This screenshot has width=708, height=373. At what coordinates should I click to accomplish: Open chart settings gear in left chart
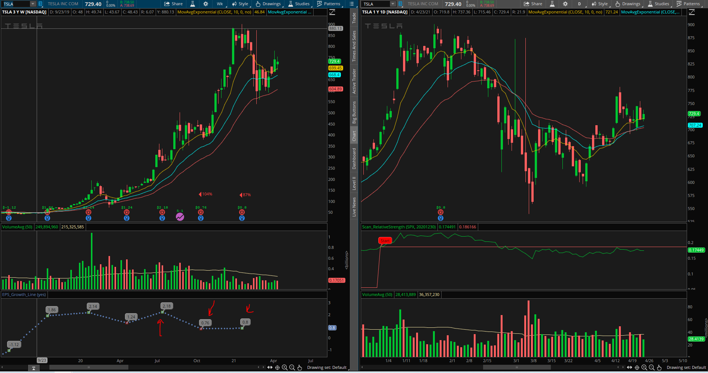pyautogui.click(x=206, y=4)
